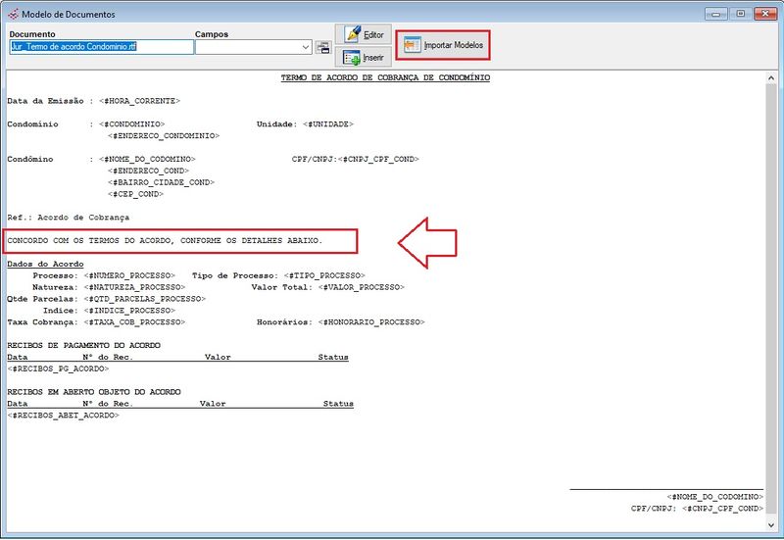Click the small icon button beside Campos
Viewport: 784px width, 540px height.
point(322,46)
